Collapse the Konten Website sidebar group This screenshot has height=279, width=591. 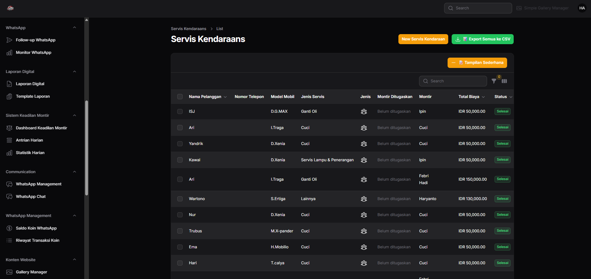point(75,259)
